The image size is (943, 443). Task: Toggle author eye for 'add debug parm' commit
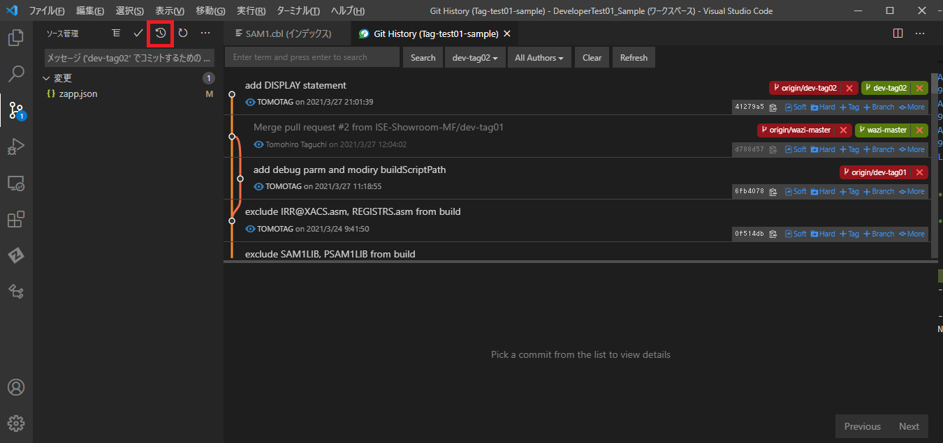click(259, 186)
